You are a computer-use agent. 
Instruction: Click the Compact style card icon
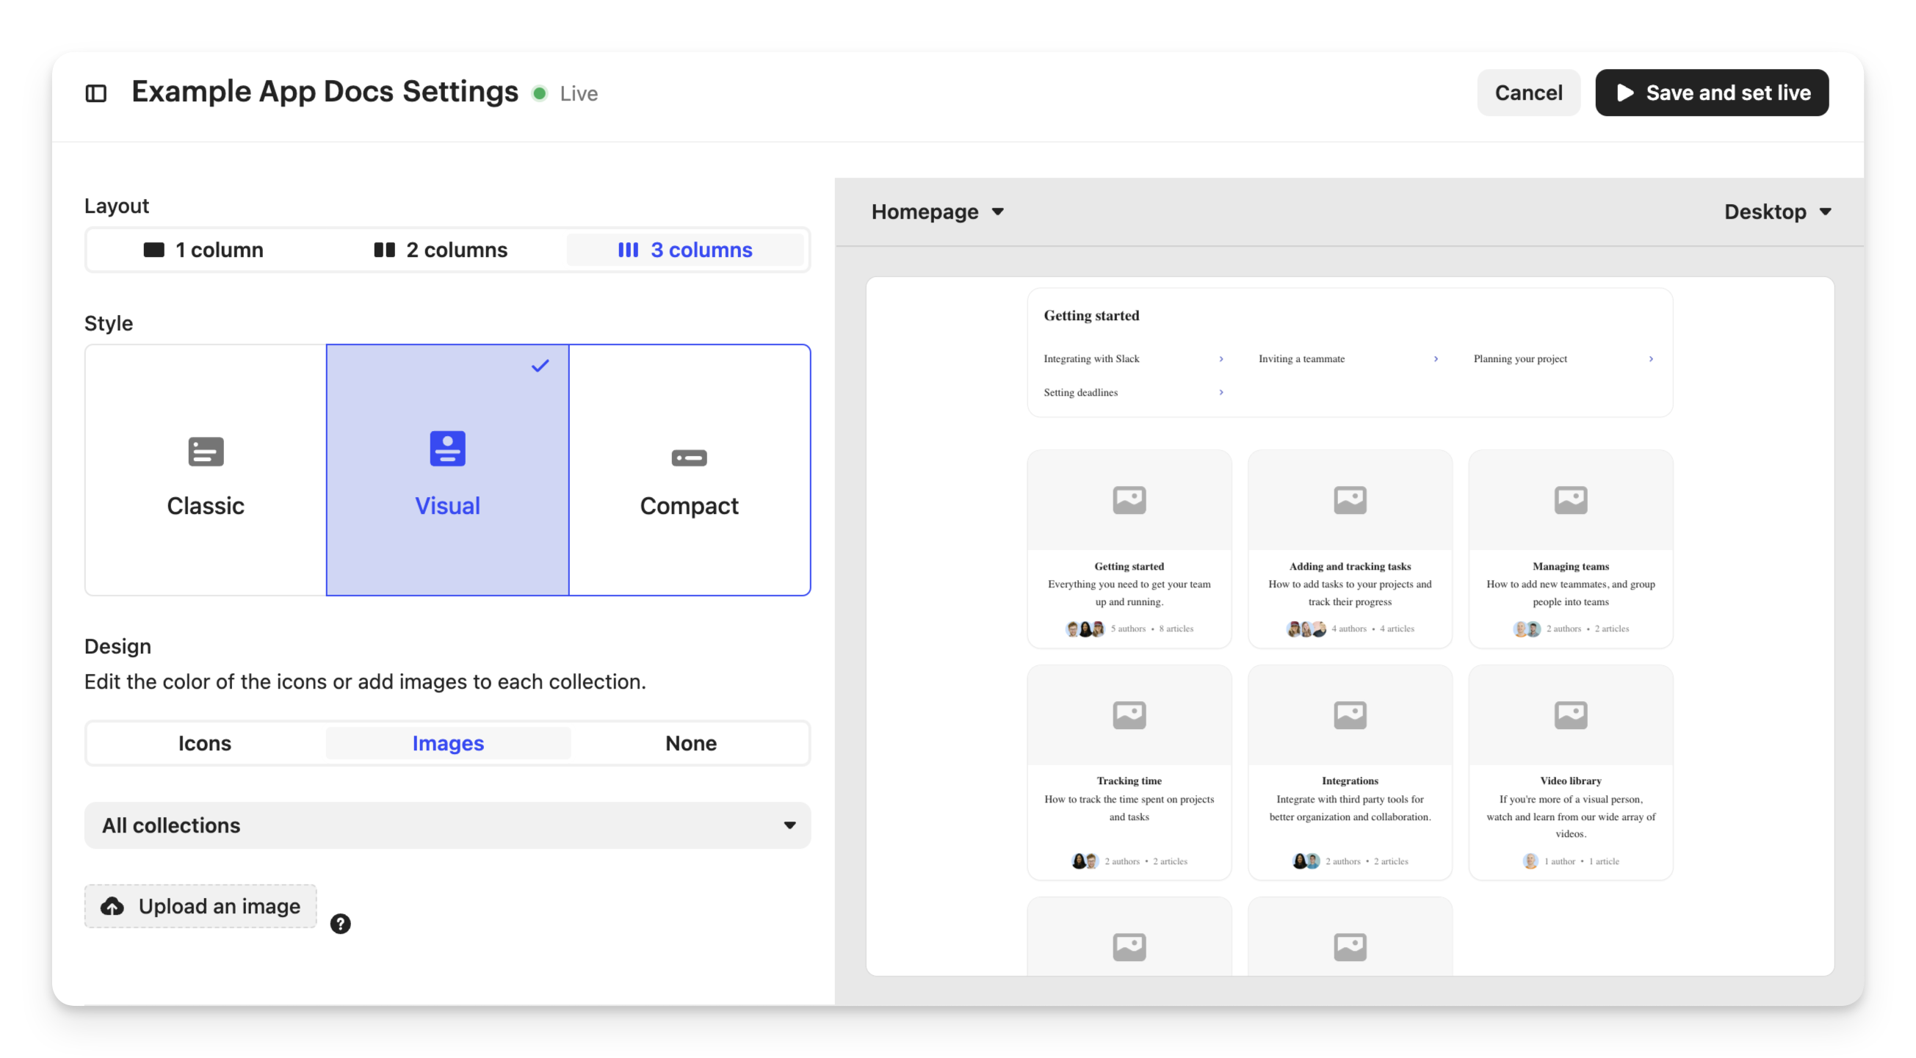(689, 457)
